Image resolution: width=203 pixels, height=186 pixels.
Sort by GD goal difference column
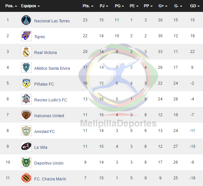pyautogui.click(x=194, y=6)
